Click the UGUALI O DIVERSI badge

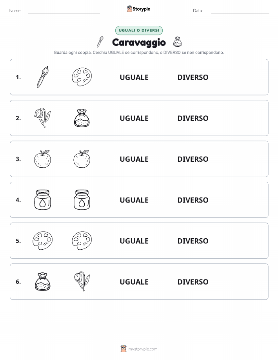point(139,30)
